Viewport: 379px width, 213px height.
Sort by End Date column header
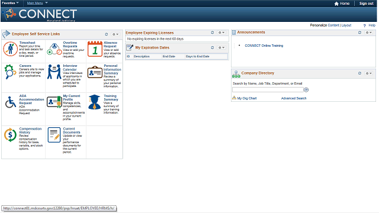point(169,57)
